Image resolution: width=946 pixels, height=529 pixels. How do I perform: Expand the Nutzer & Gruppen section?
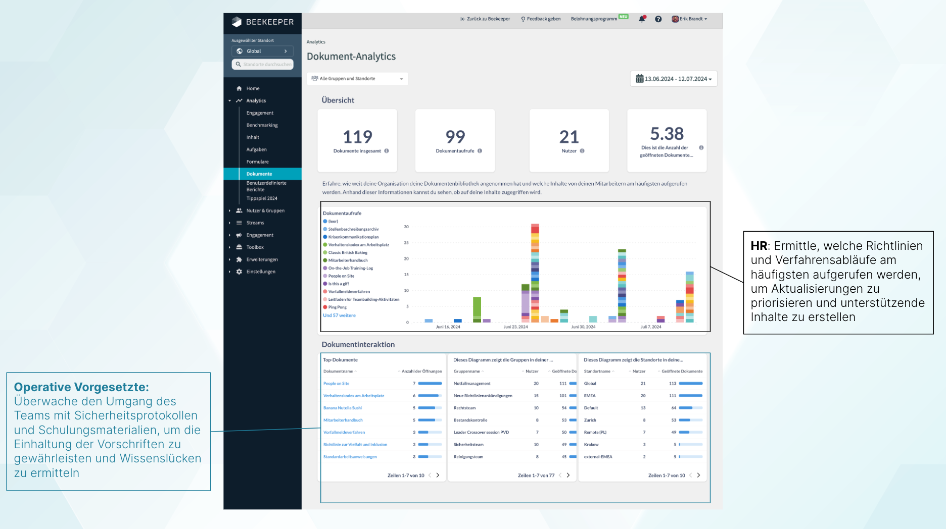click(265, 210)
